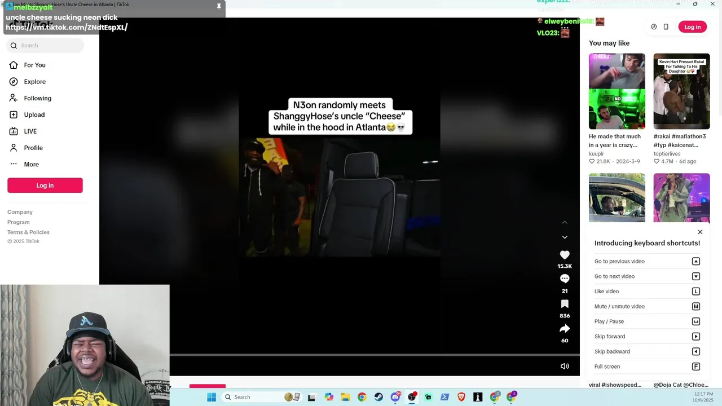Click the right-arrow key icon for Skip forward
The width and height of the screenshot is (722, 406).
click(x=696, y=337)
